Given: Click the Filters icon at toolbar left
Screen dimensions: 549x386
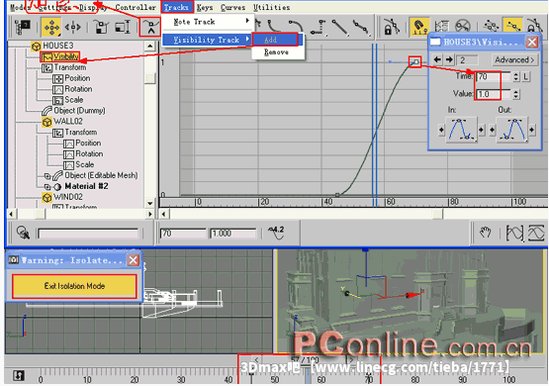Looking at the screenshot, I should tap(23, 27).
